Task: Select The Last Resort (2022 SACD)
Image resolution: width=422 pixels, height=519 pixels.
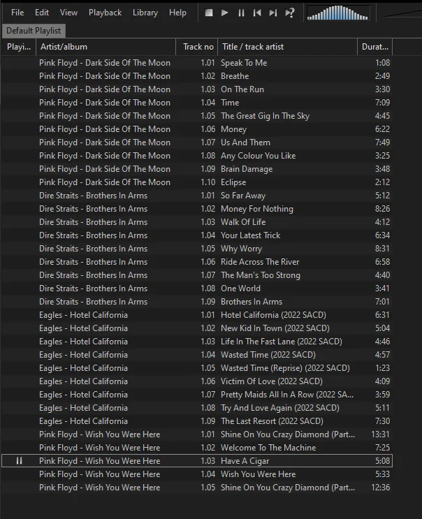Action: pyautogui.click(x=197, y=421)
